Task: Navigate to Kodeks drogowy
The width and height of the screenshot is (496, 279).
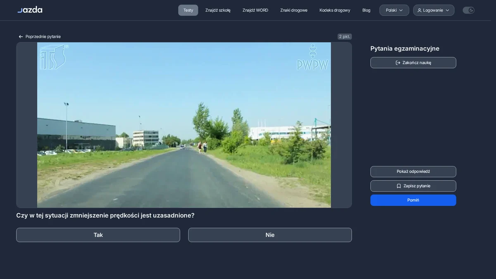Action: point(335,10)
